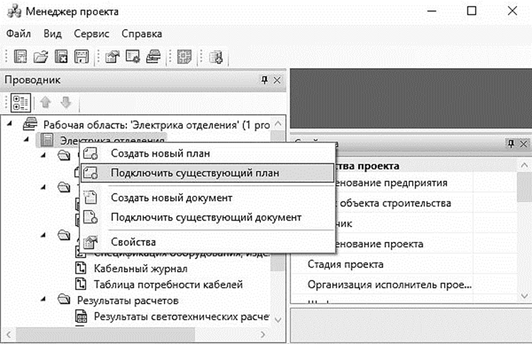532x344 pixels.
Task: Select Создать новый документ menu entry
Action: (x=172, y=198)
